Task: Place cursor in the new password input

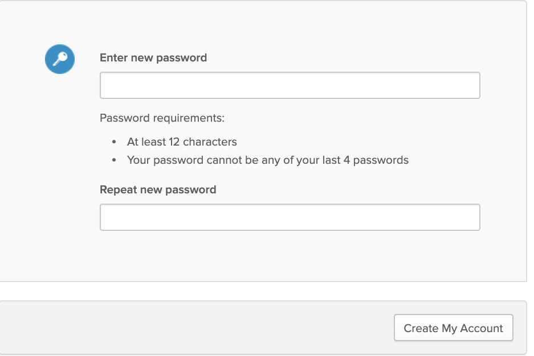Action: [x=290, y=85]
